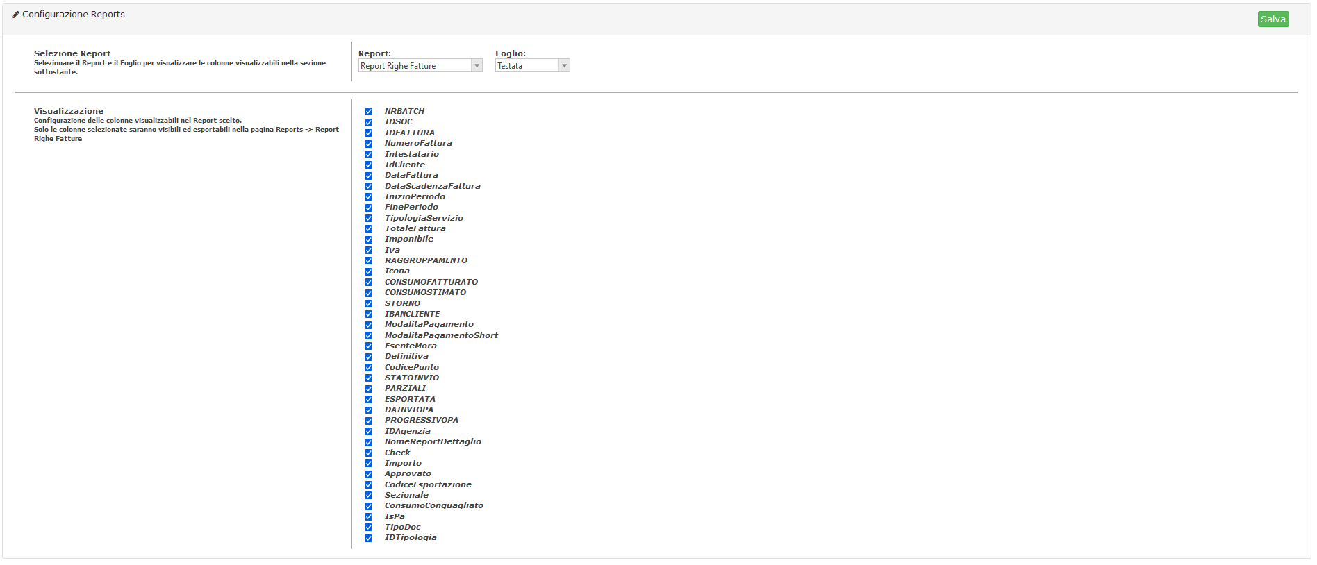This screenshot has width=1317, height=565.
Task: Click the NomeReportDettaglio label
Action: [x=433, y=441]
